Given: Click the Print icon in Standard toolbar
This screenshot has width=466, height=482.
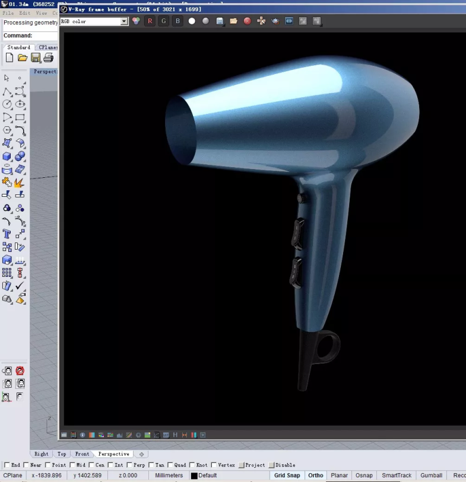Looking at the screenshot, I should [x=49, y=58].
